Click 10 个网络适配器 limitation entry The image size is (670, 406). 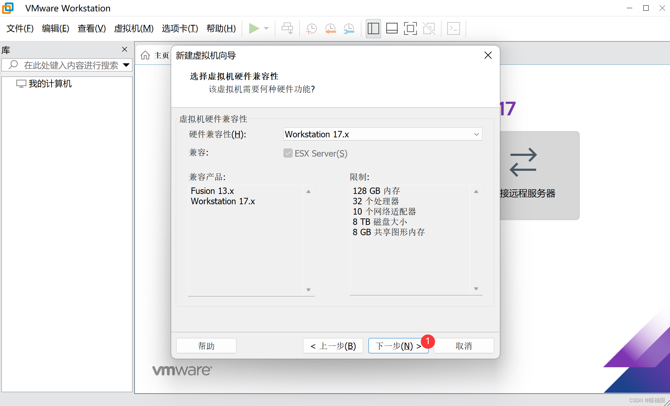[384, 212]
